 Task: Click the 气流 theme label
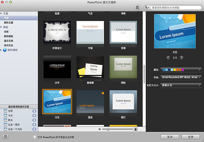pyautogui.click(x=90, y=13)
